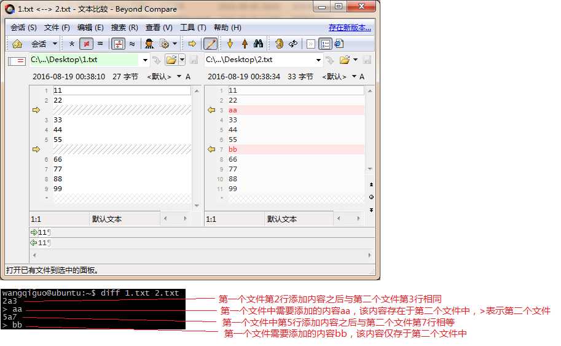The width and height of the screenshot is (561, 346).
Task: Open 编辑 (E) menu
Action: point(90,28)
